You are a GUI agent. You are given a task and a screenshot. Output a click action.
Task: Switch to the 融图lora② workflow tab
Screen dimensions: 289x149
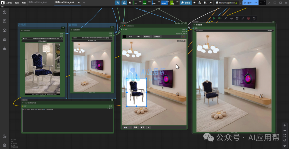(x=39, y=3)
